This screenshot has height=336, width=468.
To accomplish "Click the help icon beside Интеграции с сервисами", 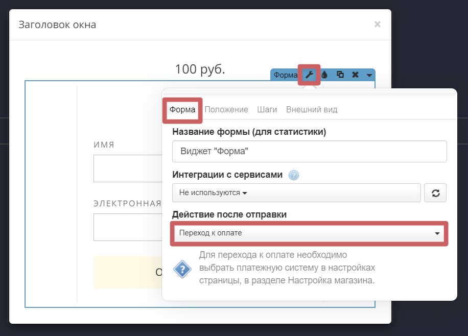I will pyautogui.click(x=293, y=175).
